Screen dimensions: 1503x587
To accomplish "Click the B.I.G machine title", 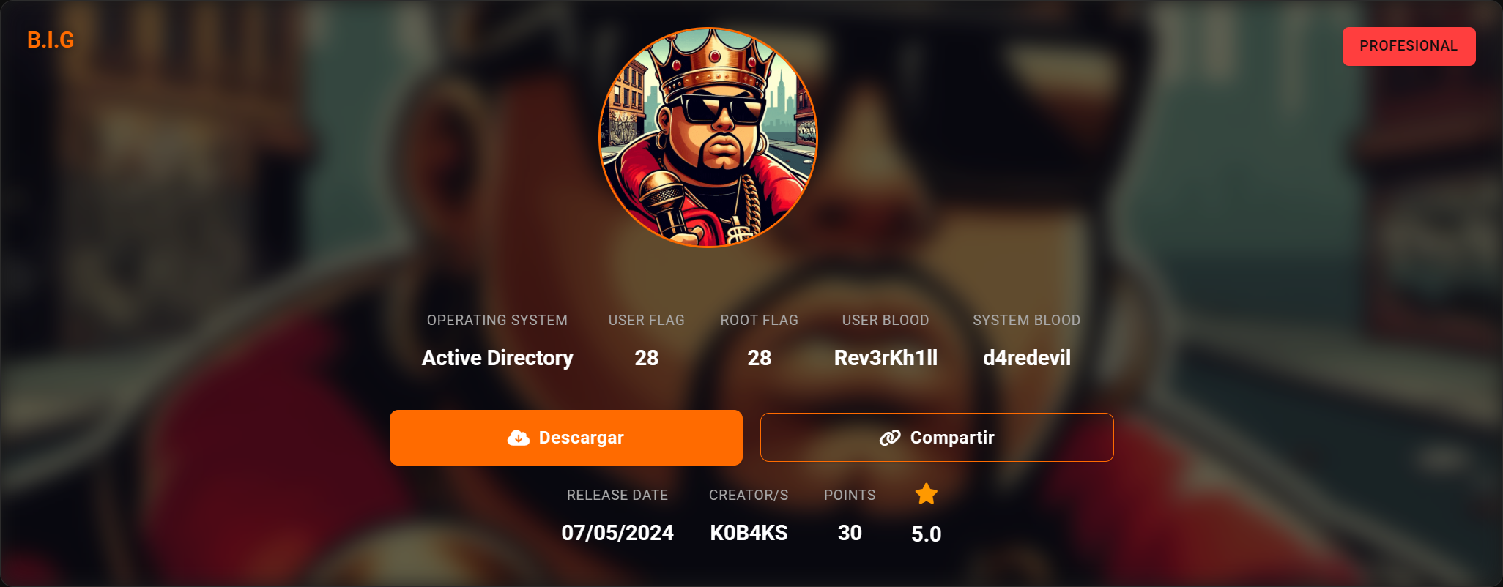I will pos(51,40).
